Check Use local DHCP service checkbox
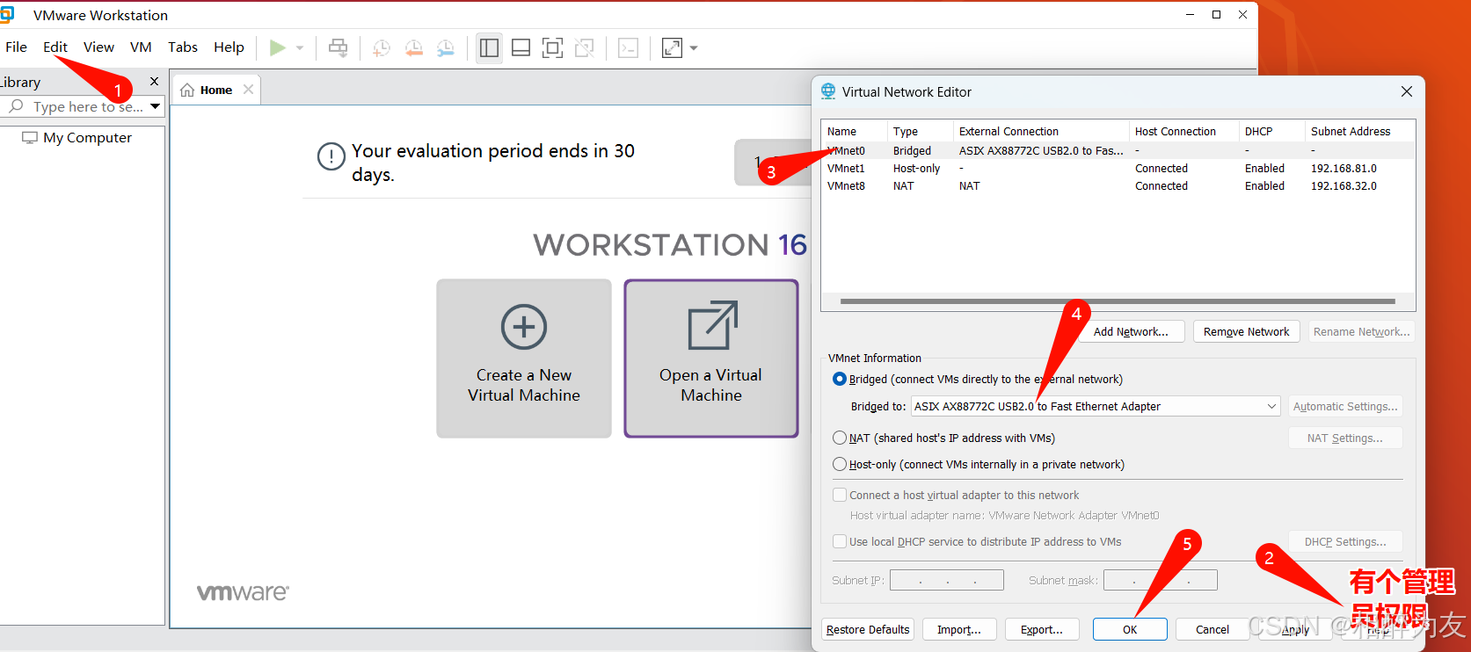Image resolution: width=1471 pixels, height=652 pixels. click(x=840, y=541)
